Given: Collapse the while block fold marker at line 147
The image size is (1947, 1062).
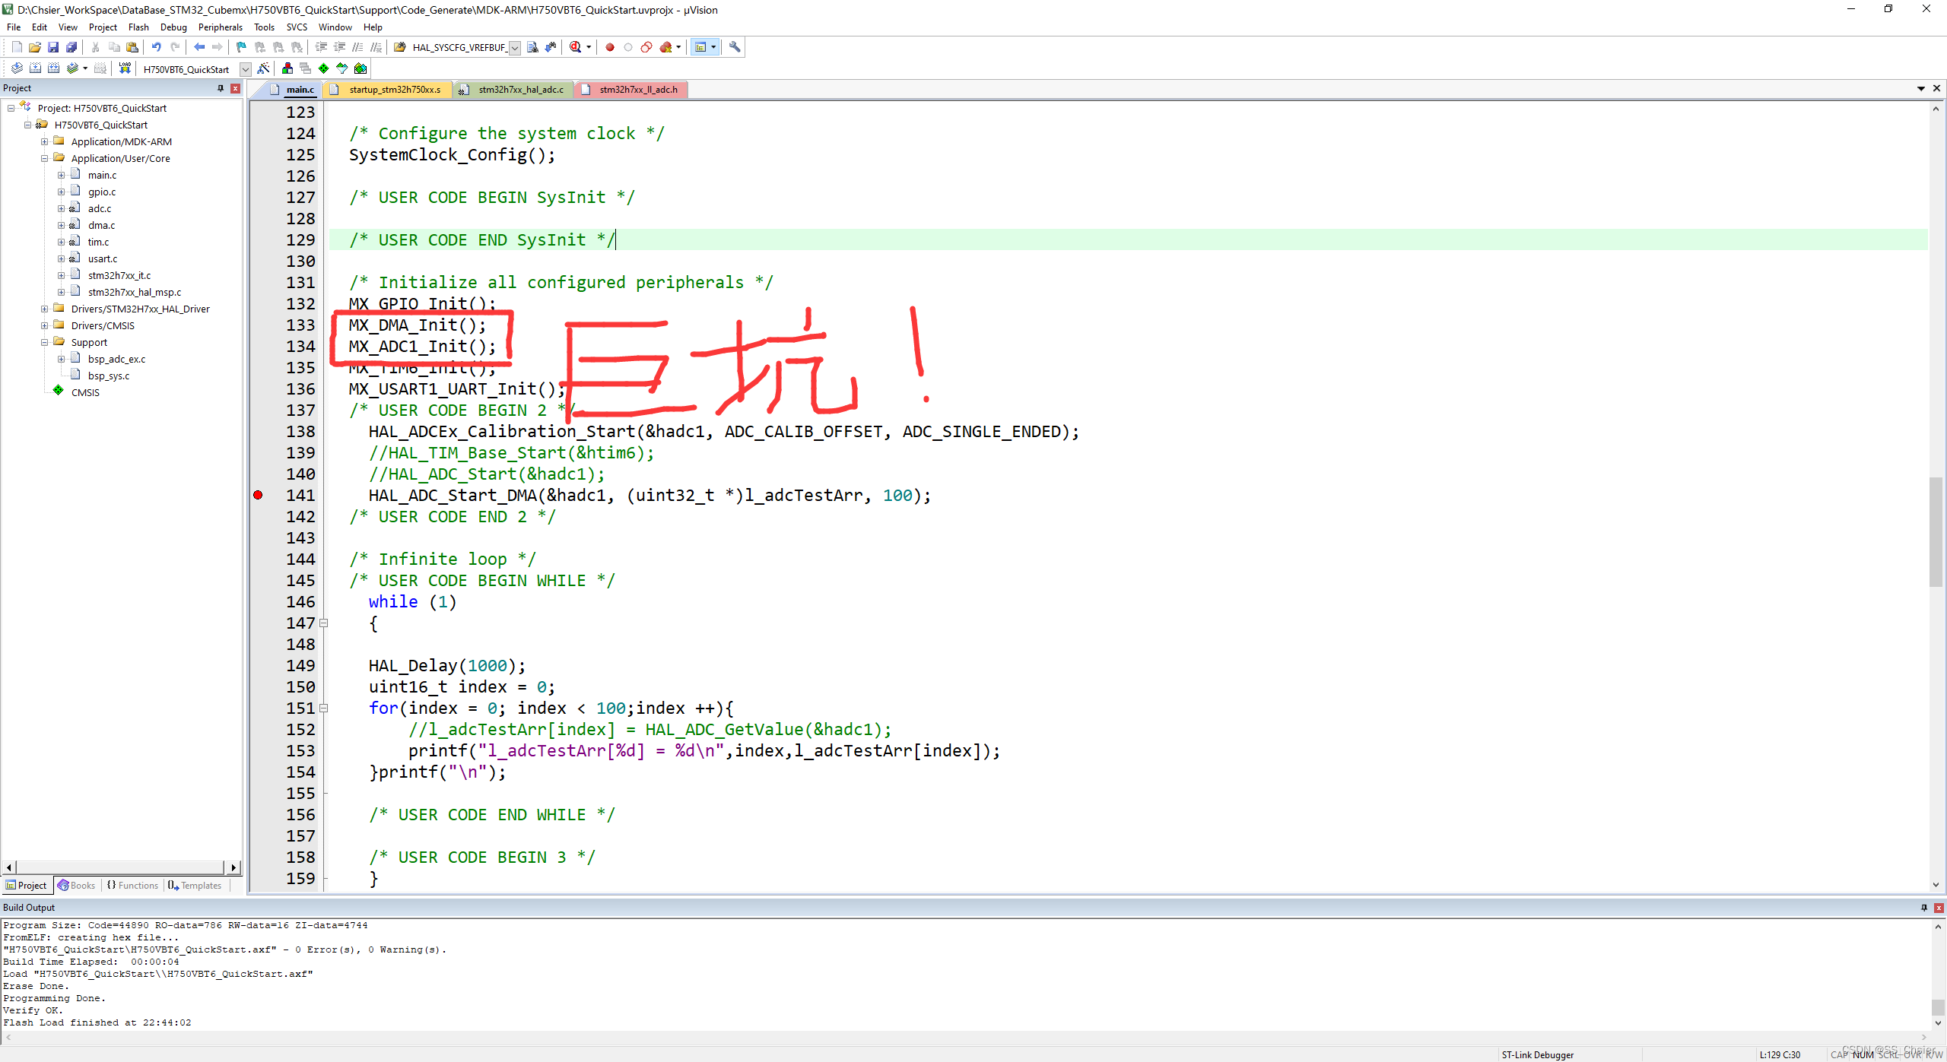Looking at the screenshot, I should tap(324, 623).
